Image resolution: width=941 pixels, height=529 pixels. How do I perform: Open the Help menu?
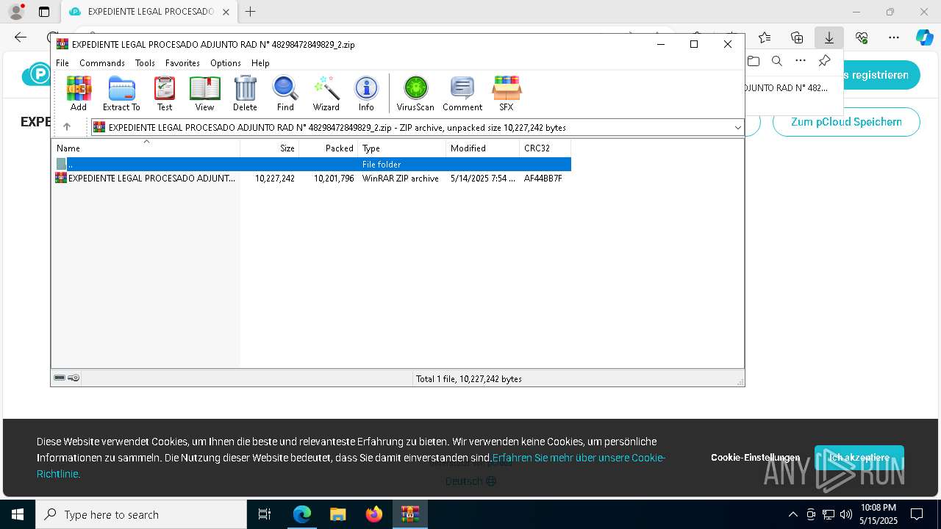click(x=260, y=63)
